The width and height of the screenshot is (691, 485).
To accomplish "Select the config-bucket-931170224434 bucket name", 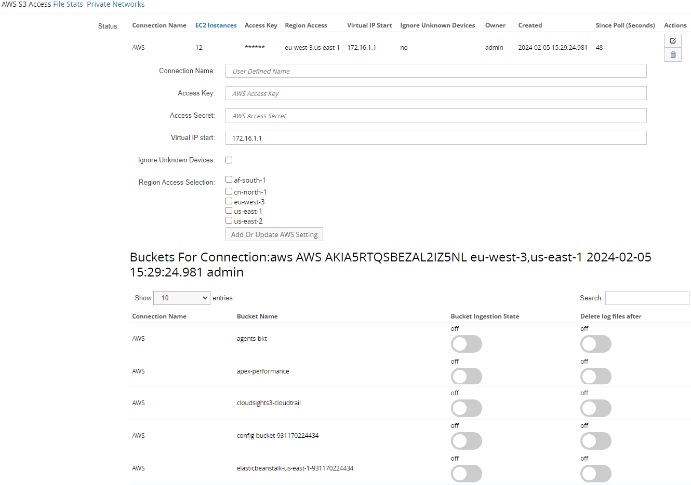I will click(278, 435).
